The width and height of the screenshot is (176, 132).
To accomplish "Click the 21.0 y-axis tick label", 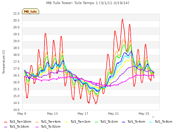I will (16, 14).
